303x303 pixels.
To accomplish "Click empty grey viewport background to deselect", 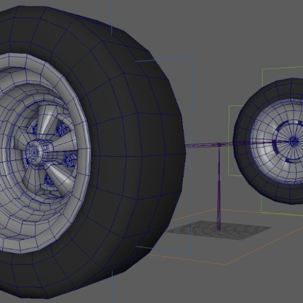I will tap(224, 34).
